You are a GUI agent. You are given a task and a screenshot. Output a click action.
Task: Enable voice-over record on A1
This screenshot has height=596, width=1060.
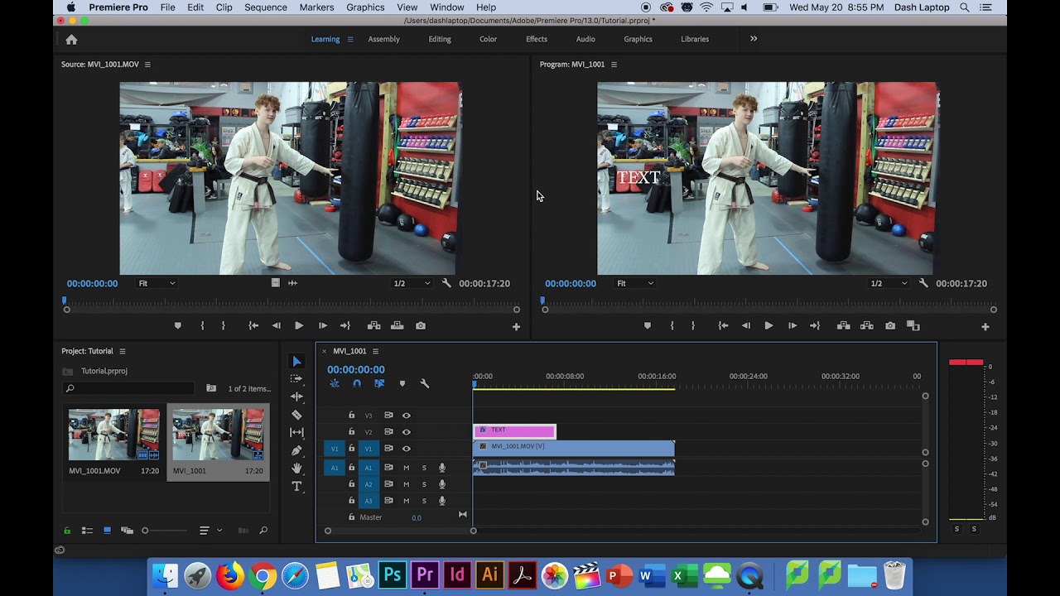[x=442, y=468]
